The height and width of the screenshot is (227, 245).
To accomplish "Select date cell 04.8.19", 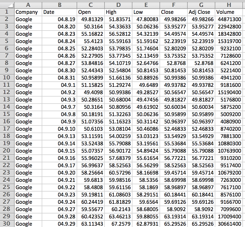I will [x=59, y=19].
